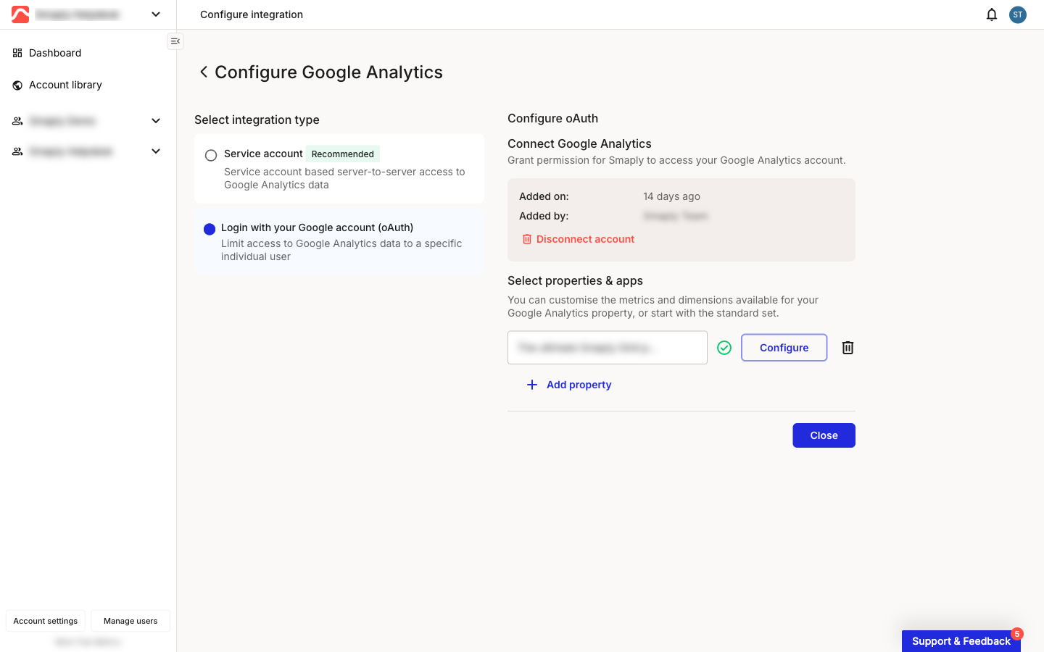Open Account settings

(x=46, y=621)
